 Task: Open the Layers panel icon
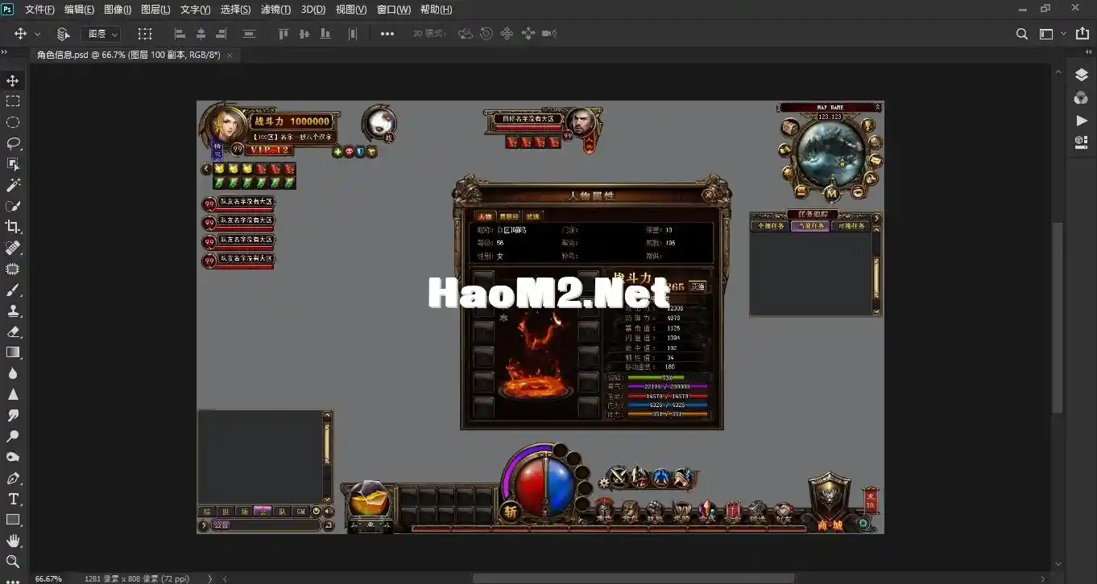coord(1081,75)
